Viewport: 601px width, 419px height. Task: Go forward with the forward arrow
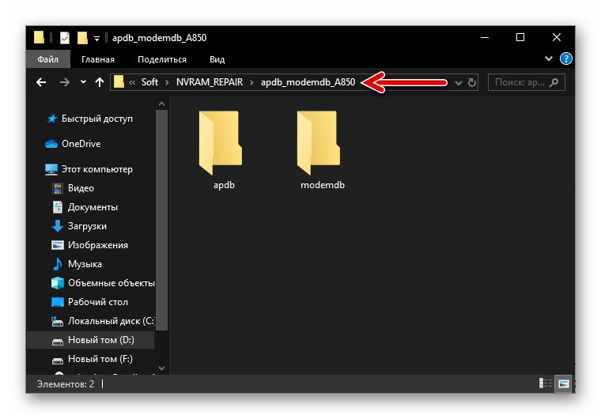pos(64,82)
